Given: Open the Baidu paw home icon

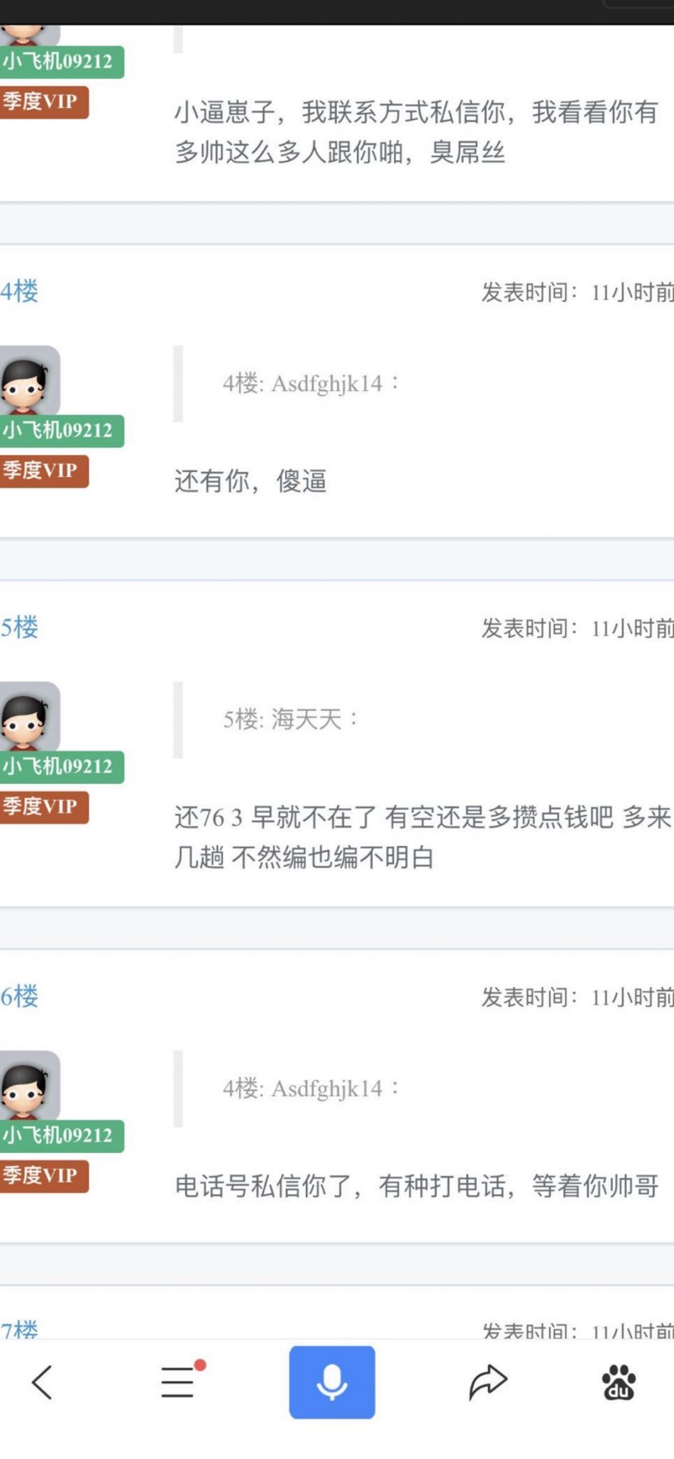Looking at the screenshot, I should coord(619,1382).
